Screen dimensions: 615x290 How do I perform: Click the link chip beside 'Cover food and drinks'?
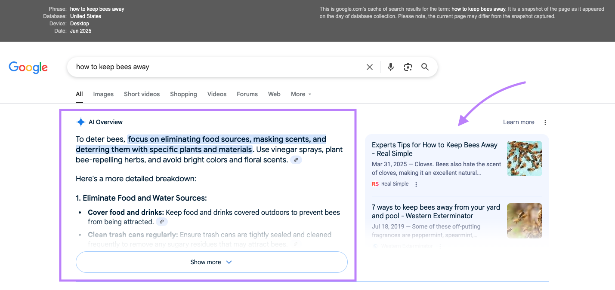tap(162, 221)
